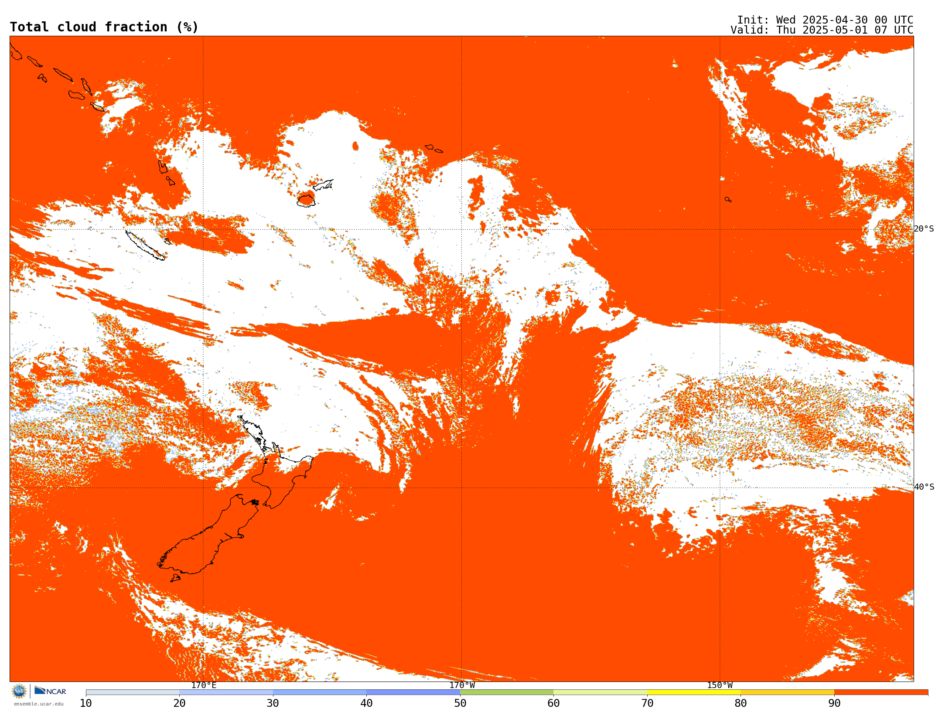The width and height of the screenshot is (942, 709).
Task: Click the colorbar tick label 80
Action: [741, 703]
